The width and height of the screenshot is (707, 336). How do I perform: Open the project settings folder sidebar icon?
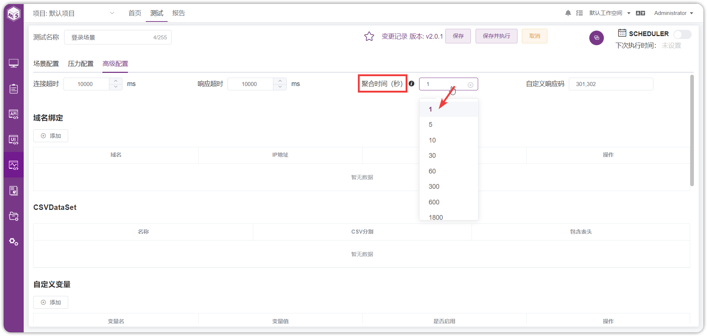13,216
